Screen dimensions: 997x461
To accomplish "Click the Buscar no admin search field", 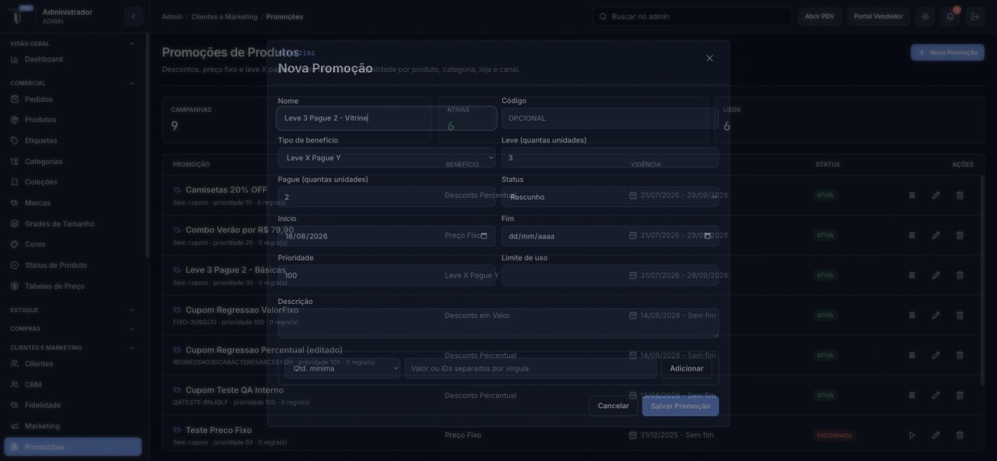I will pyautogui.click(x=692, y=17).
